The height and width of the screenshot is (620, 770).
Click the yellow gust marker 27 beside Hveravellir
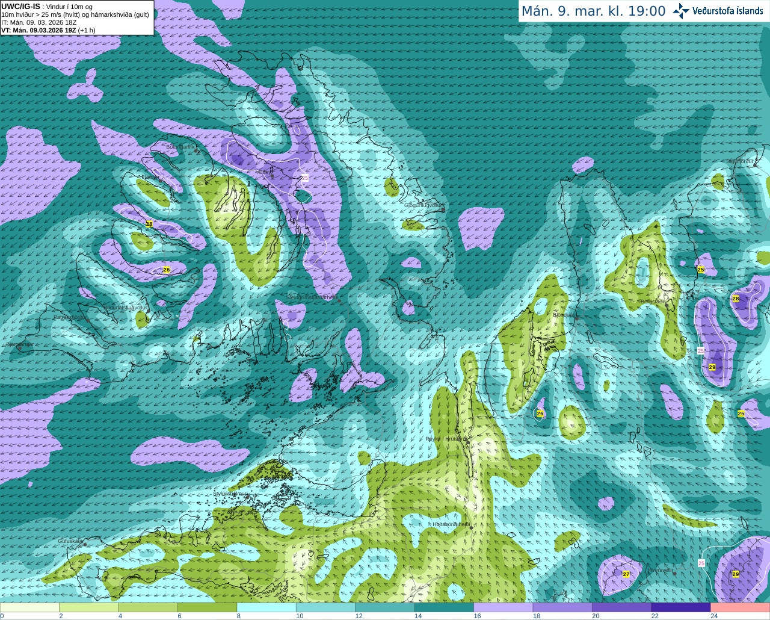626,574
